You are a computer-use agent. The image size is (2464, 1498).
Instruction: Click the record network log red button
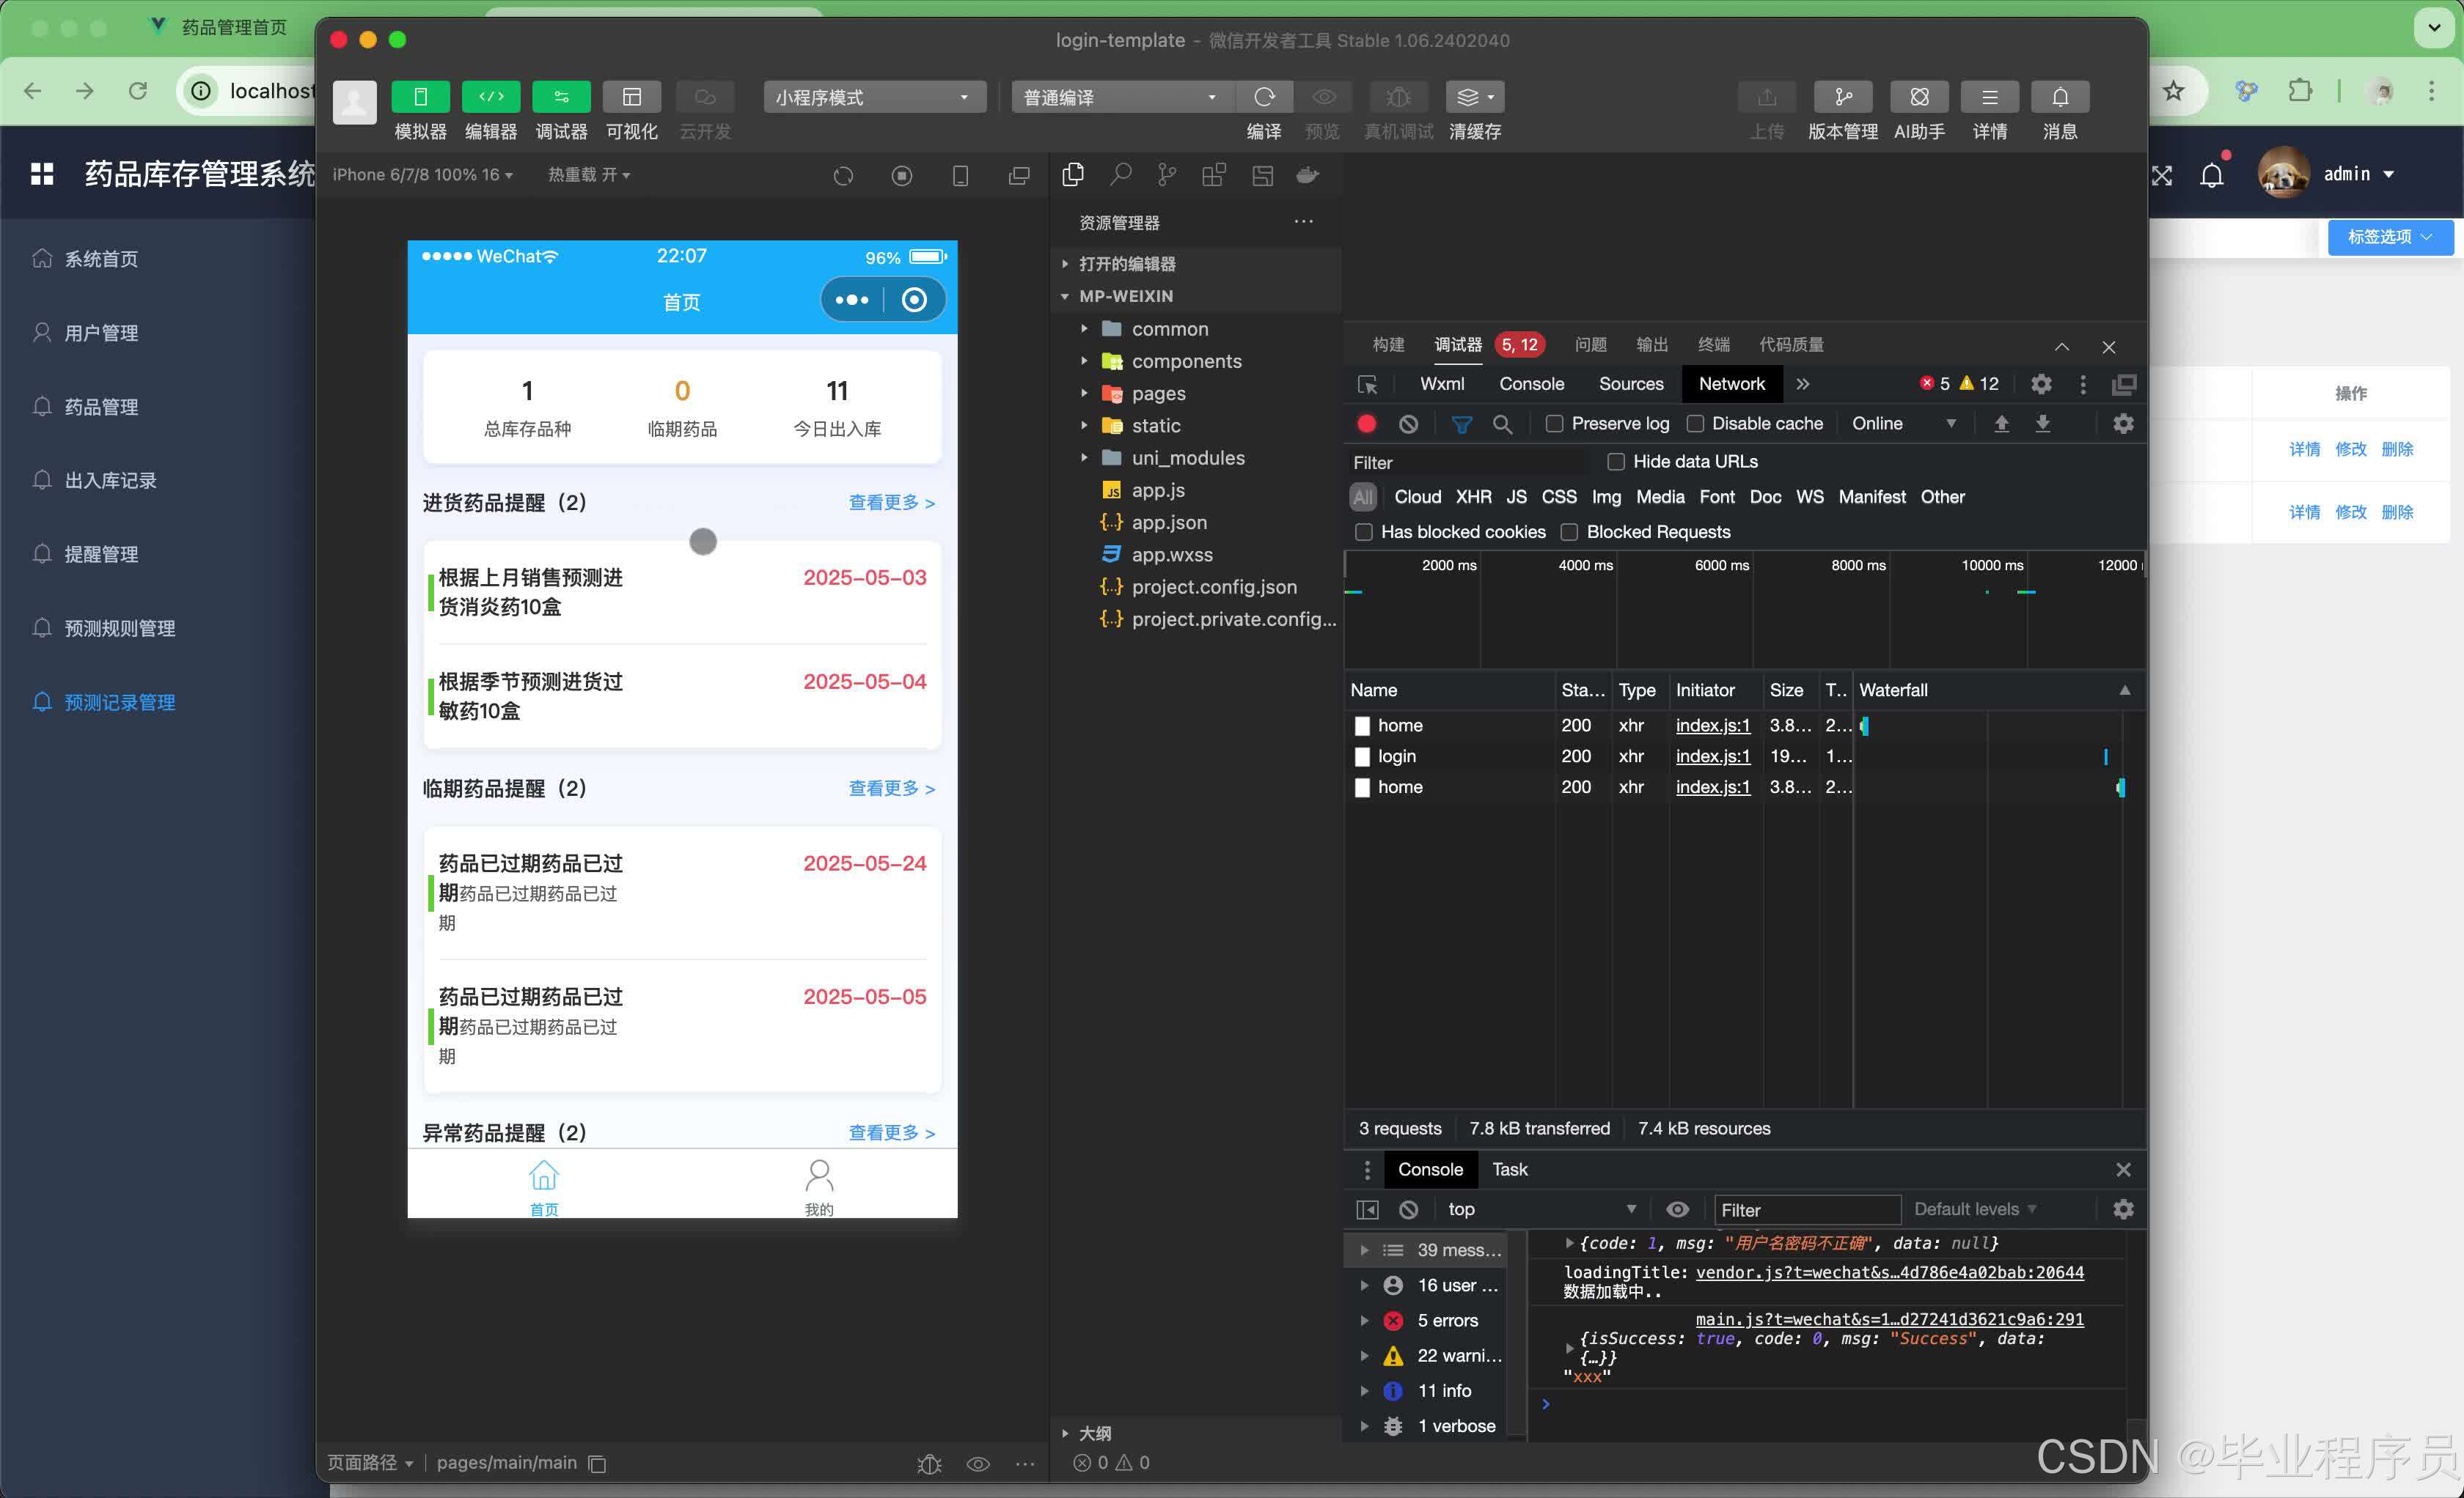pos(1366,424)
